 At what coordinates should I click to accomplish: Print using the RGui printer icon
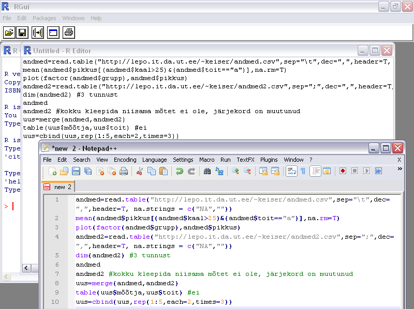tap(69, 33)
